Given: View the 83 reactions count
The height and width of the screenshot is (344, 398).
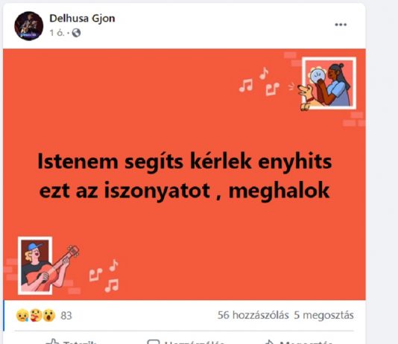Looking at the screenshot, I should (x=66, y=316).
